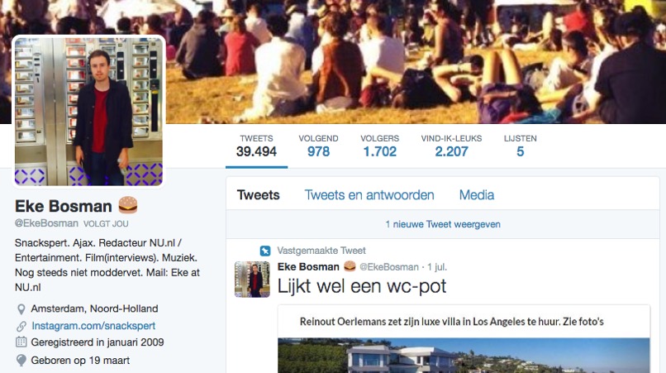
Task: Click hamburger emoji next to profile name
Action: (x=128, y=205)
